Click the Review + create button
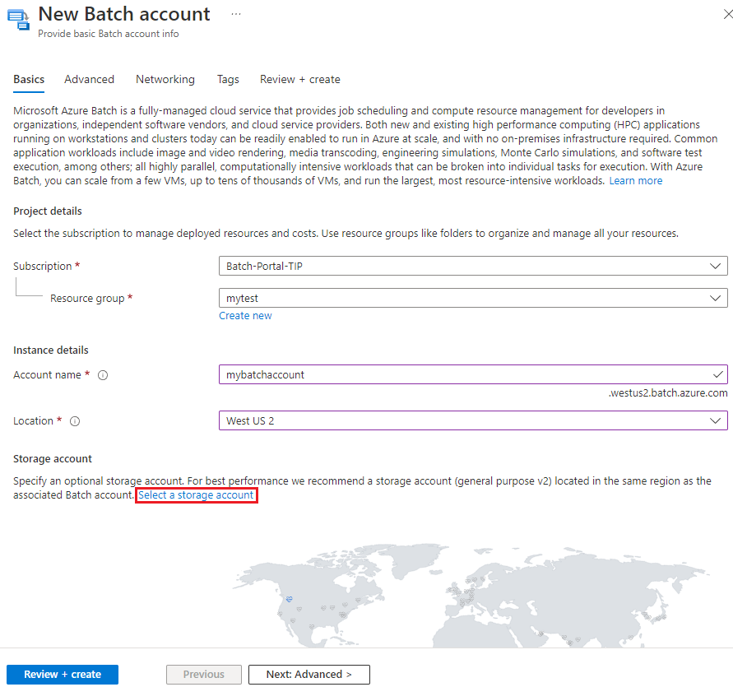The width and height of the screenshot is (733, 687). (62, 674)
